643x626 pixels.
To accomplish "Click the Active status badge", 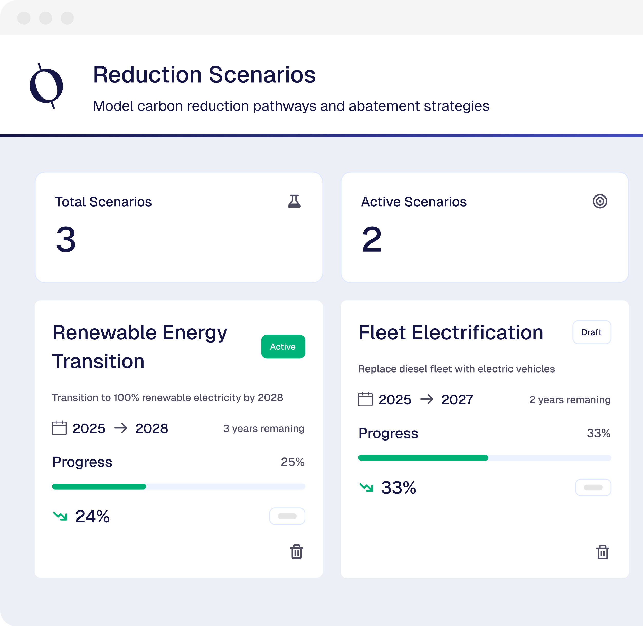I will [283, 347].
